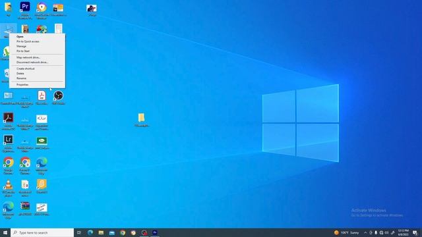Open File Explorer from the taskbar
The height and width of the screenshot is (237, 422).
tap(101, 232)
